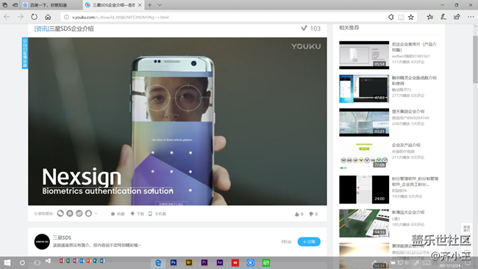Add web notes pen icon
Image resolution: width=478 pixels, height=269 pixels.
click(443, 17)
